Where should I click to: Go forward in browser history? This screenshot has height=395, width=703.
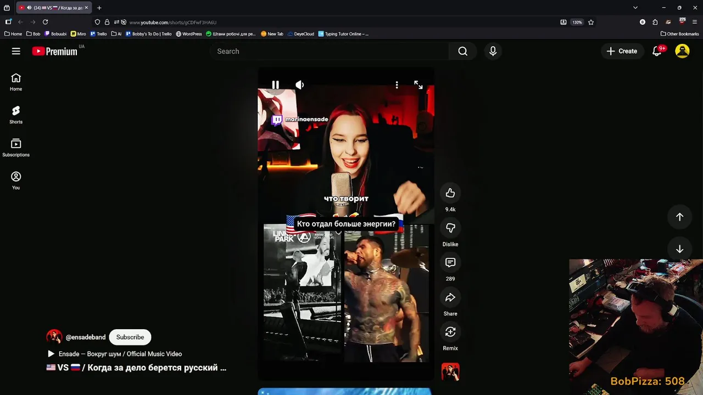point(33,22)
